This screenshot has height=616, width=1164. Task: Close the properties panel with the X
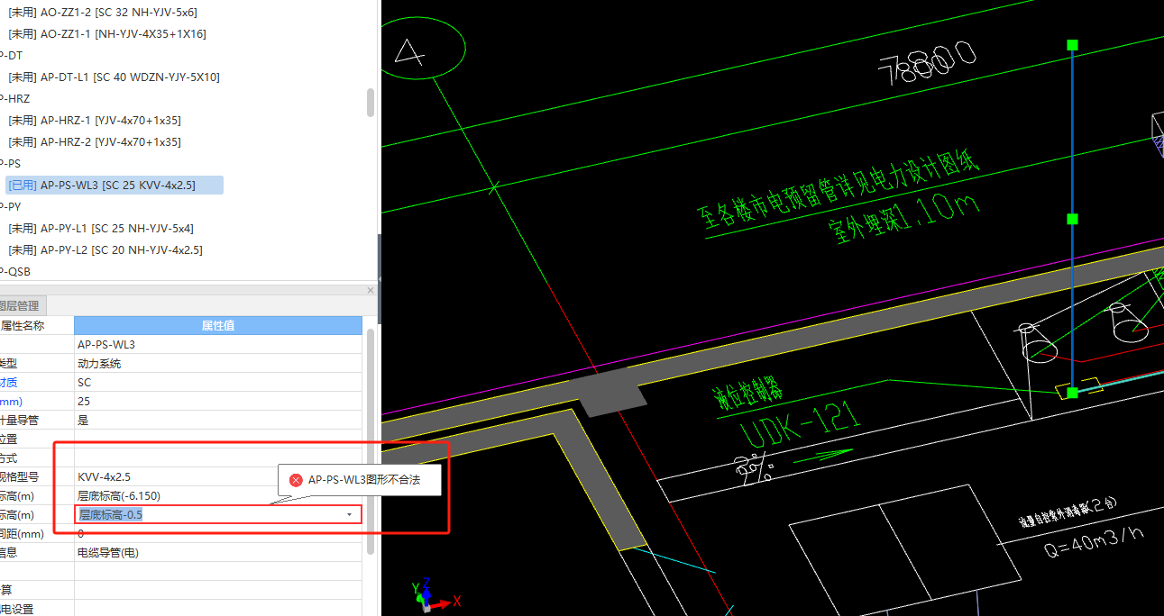pos(370,290)
